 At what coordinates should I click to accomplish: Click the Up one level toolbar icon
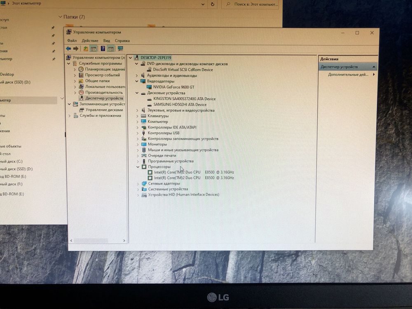86,49
